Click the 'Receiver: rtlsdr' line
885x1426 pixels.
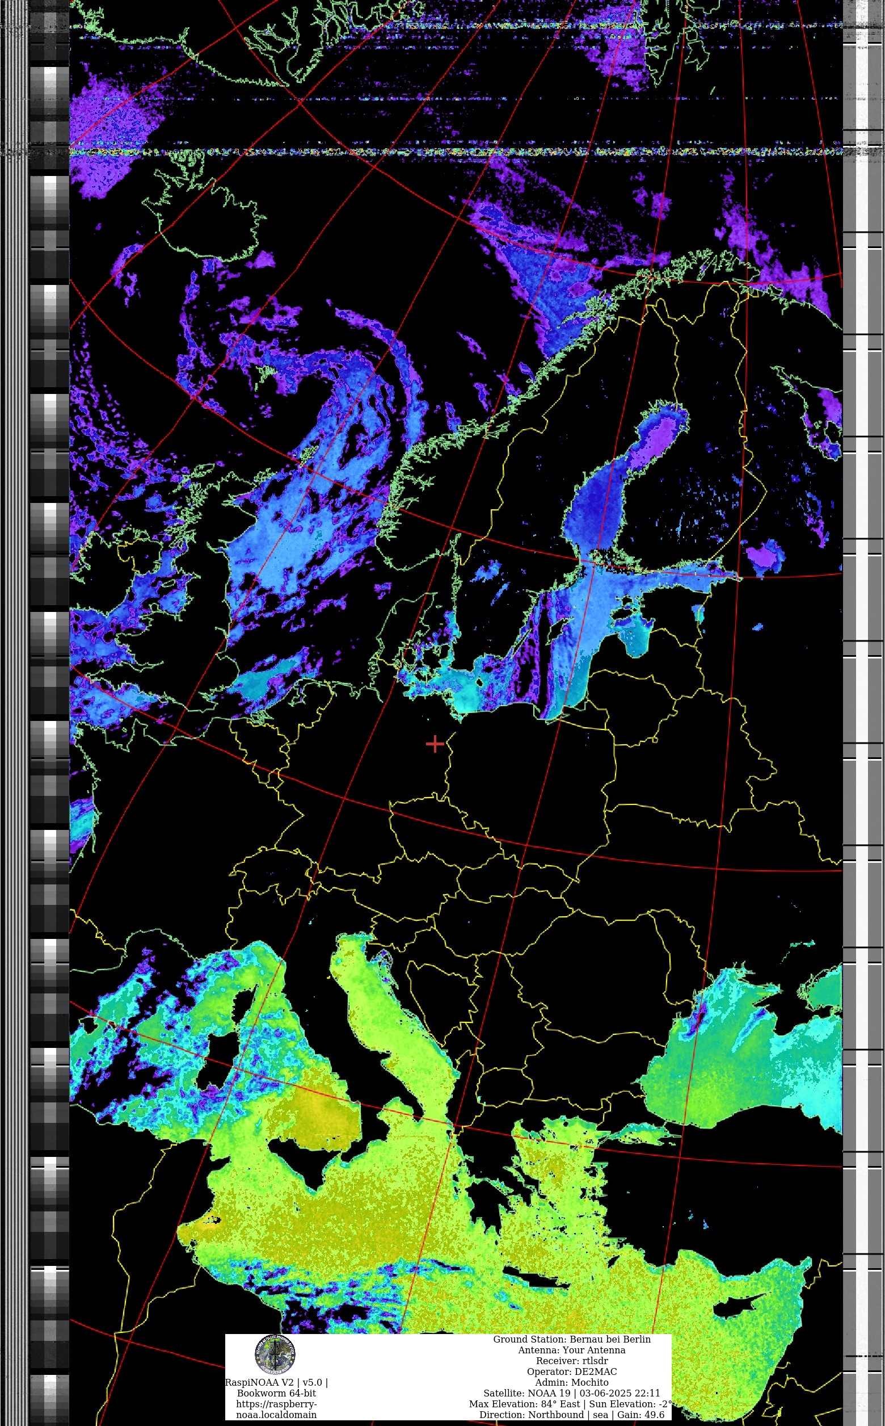[x=572, y=1361]
